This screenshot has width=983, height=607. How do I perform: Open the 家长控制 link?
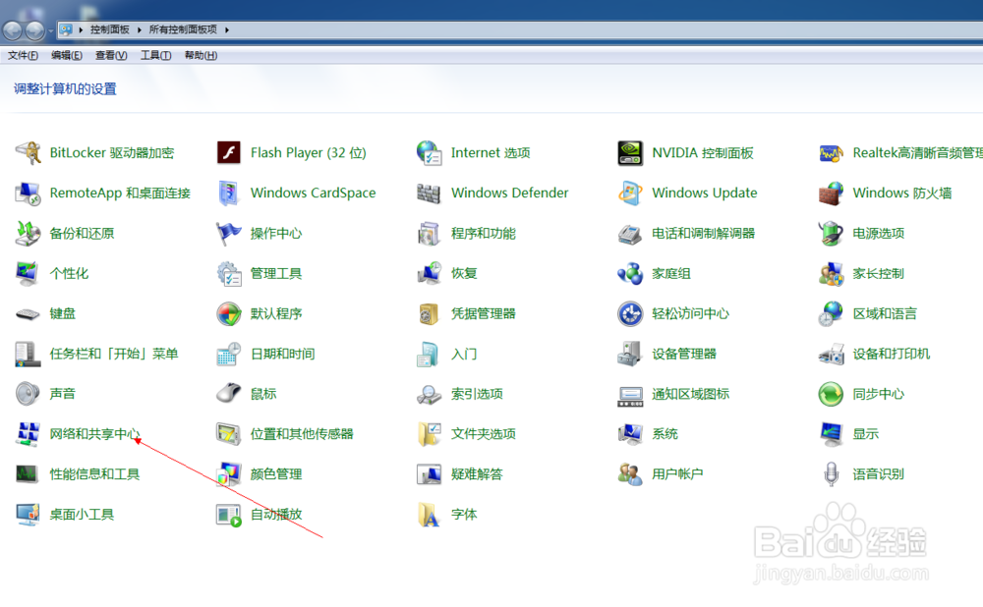(878, 274)
